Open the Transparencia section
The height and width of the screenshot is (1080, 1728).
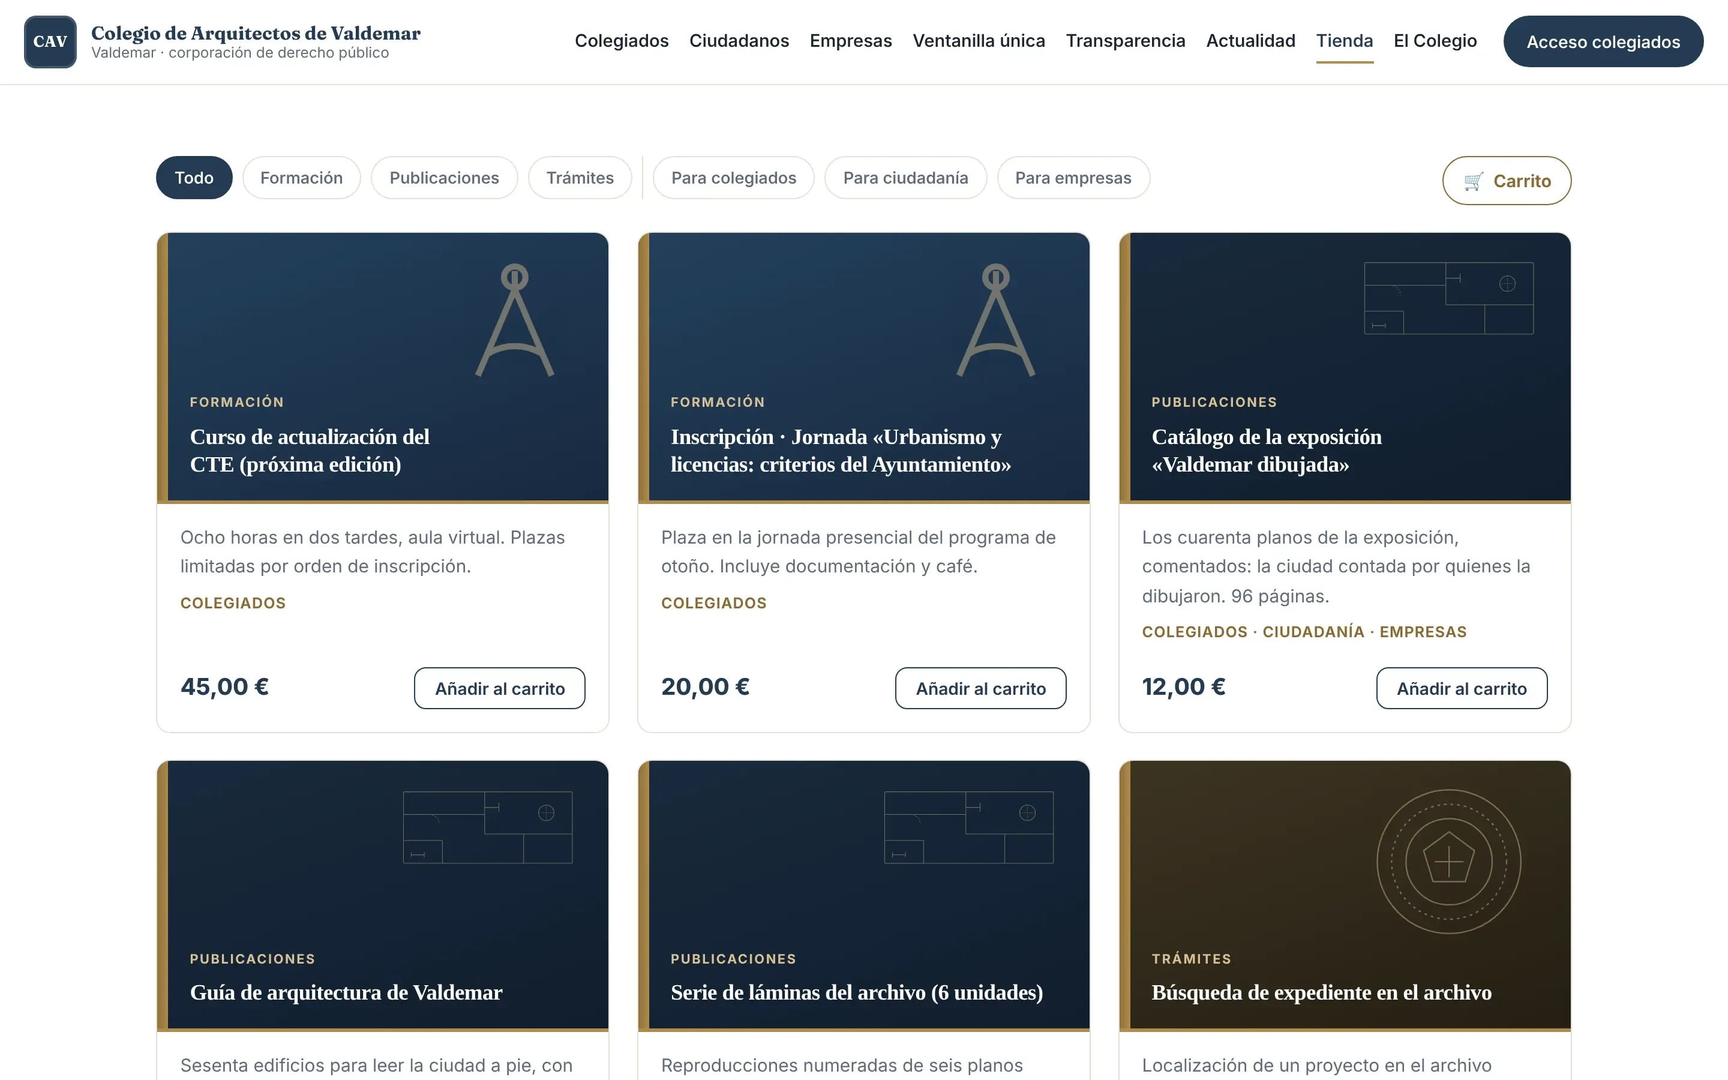[1126, 41]
